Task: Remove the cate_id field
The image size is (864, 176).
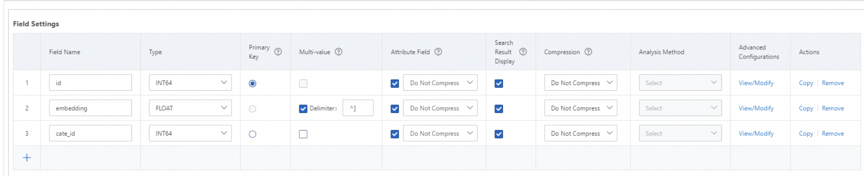Action: point(833,134)
